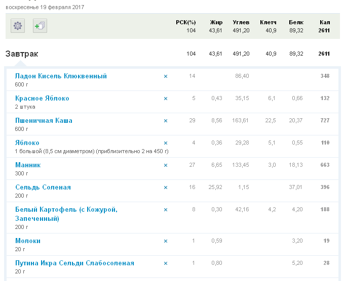Screen dimensions: 344x281
Task: Click the РСК(%) column header
Action: coord(185,22)
